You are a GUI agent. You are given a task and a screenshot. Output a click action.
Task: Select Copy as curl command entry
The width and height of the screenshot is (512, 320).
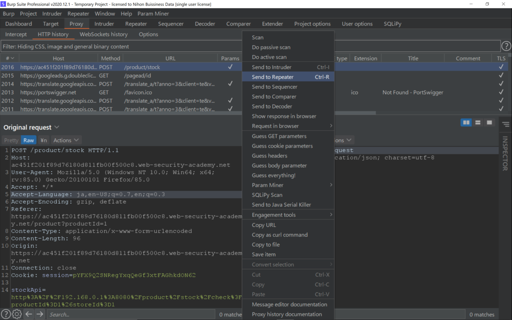(x=288, y=235)
